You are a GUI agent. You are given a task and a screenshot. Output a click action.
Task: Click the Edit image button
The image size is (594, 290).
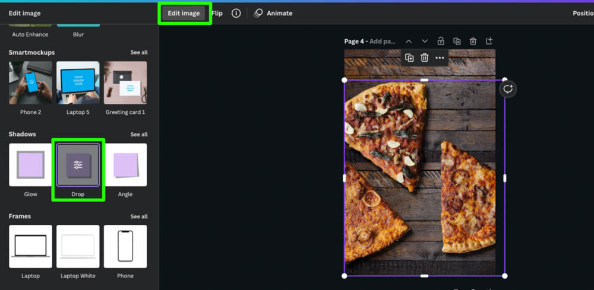(184, 13)
